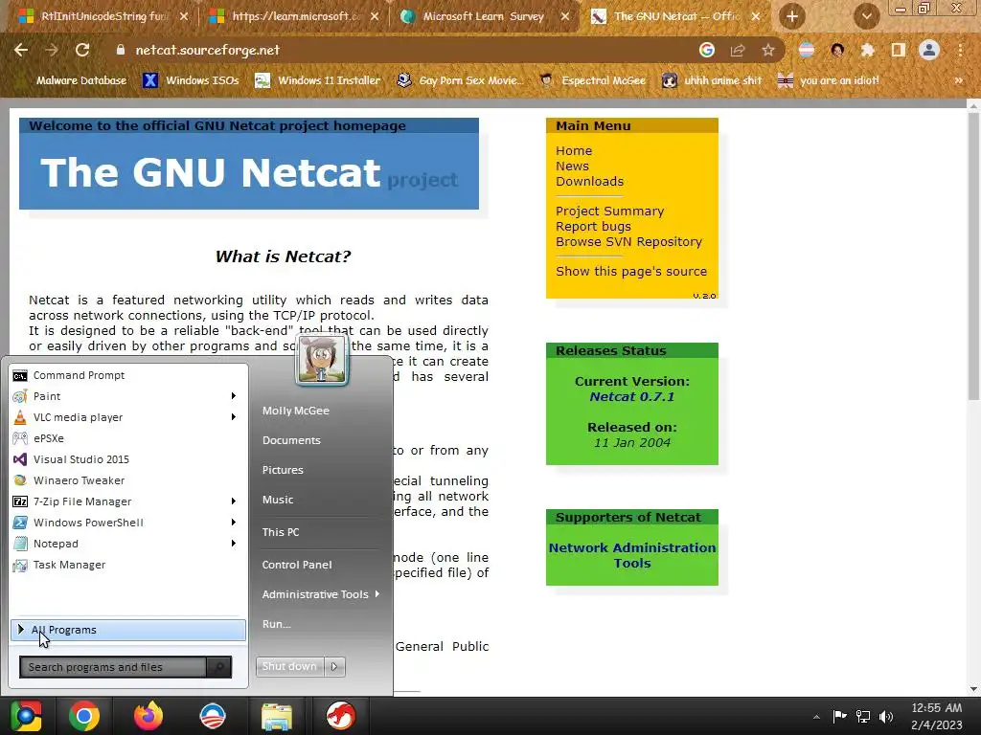Click the search magnifier button in Start menu
The image size is (981, 735).
tap(219, 667)
